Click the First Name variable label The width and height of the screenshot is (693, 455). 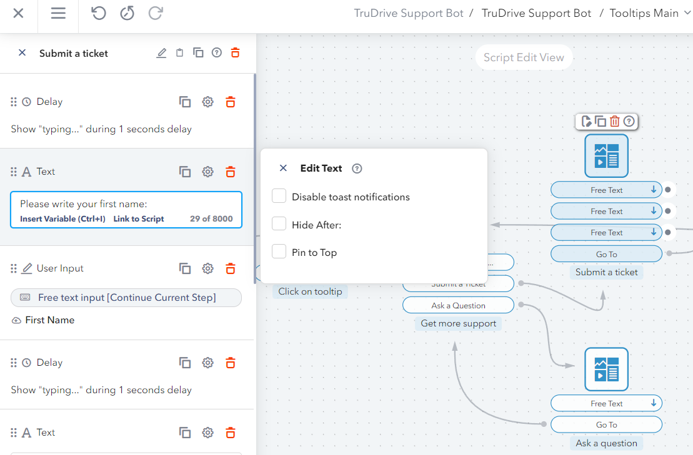(x=49, y=320)
